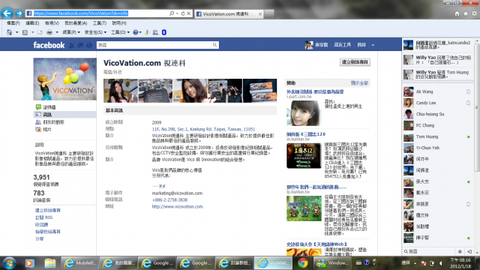This screenshot has width=480, height=270.
Task: Open chat with Ak Wang
Action: click(437, 91)
